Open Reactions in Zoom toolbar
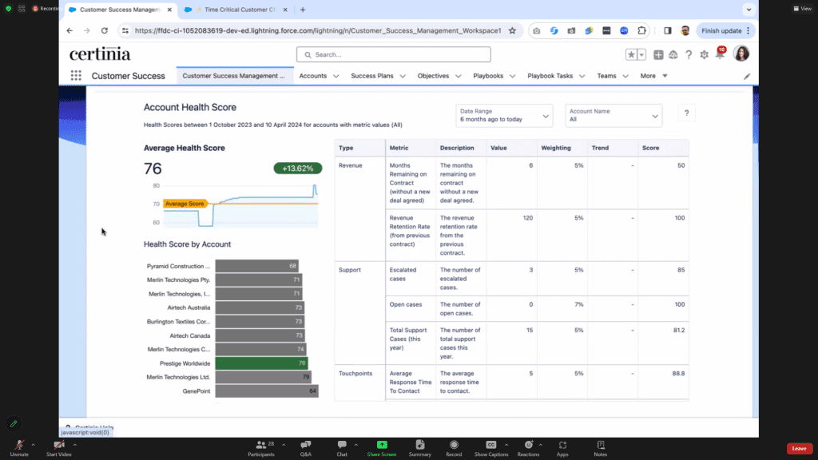 [x=529, y=448]
